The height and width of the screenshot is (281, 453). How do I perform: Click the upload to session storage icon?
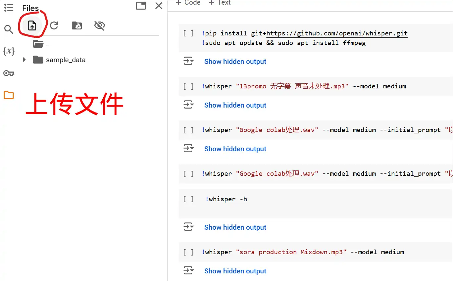coord(32,25)
